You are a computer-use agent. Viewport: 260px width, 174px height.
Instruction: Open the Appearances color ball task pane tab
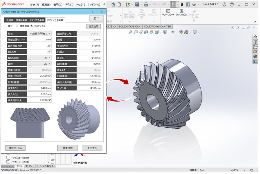tap(255, 57)
